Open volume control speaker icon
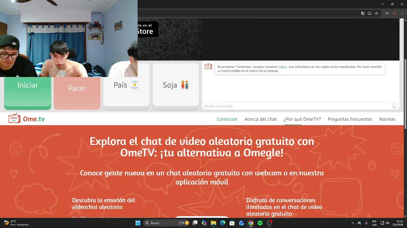 pos(388,223)
